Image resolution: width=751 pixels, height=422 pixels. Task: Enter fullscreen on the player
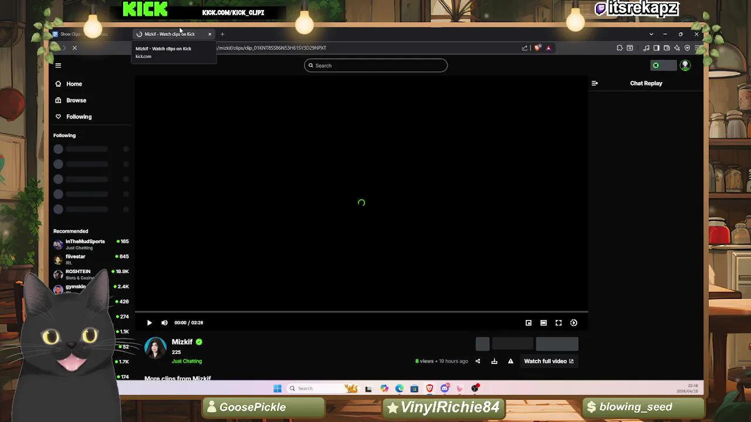559,323
